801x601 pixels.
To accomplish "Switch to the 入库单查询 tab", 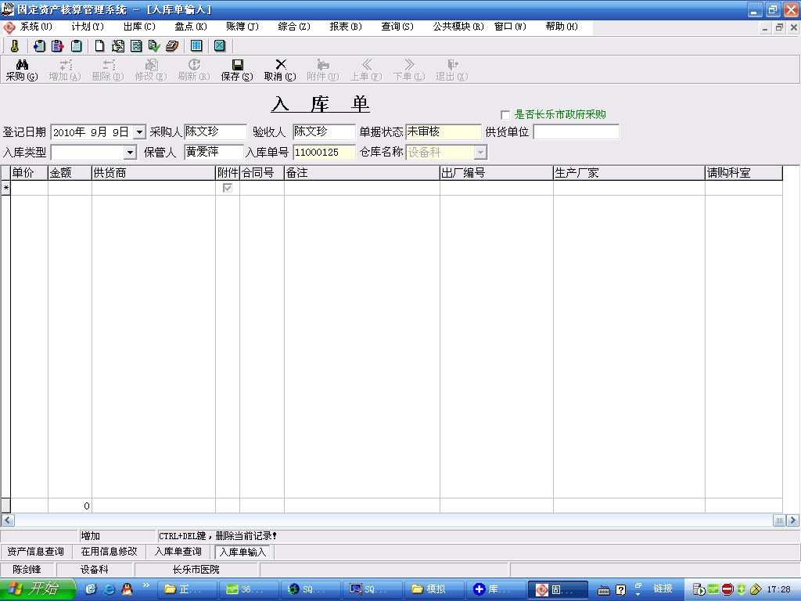I will [178, 552].
